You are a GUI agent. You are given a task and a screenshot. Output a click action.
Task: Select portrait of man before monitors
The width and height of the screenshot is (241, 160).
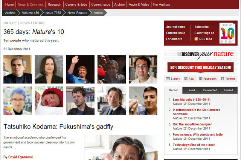coord(80,101)
